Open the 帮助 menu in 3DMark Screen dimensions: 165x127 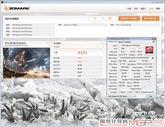tap(158, 9)
